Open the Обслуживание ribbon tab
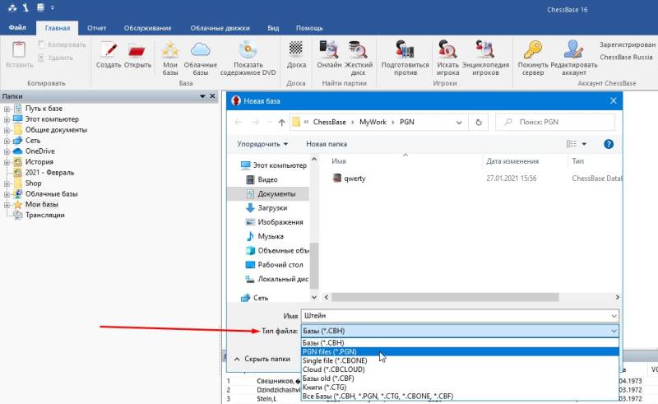Screen dimensions: 658x404 tap(146, 27)
